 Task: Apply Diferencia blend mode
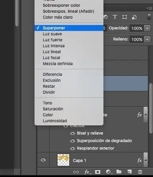(69, 75)
